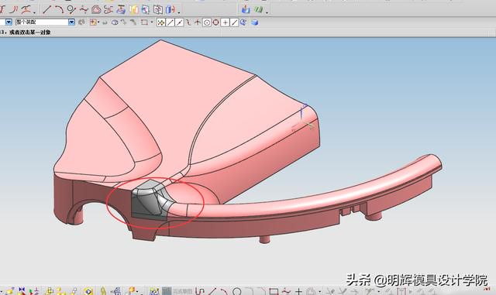Toggle the enable snap point option
The height and width of the screenshot is (295, 496).
point(160,22)
